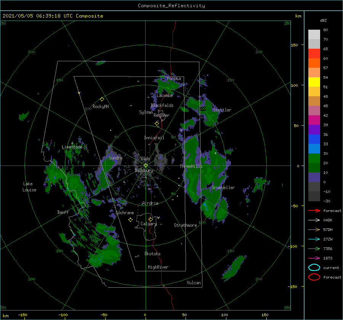Viewport: 343px width, 320px height.
Task: Click the 'RockyMH' map label
Action: tap(101, 107)
